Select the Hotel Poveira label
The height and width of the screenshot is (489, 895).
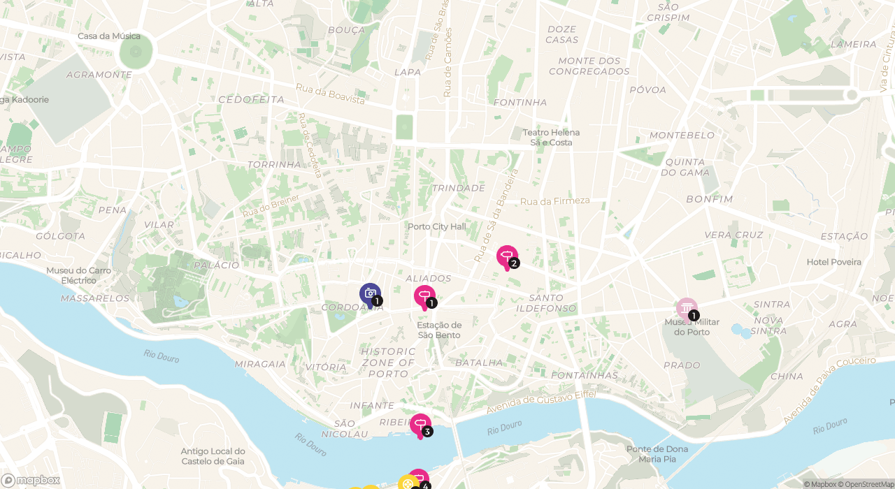834,262
